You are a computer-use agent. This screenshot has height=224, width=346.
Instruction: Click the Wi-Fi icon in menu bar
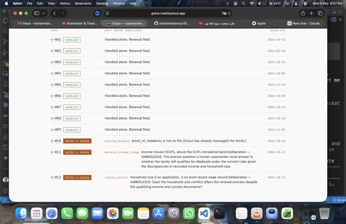pos(252,3)
